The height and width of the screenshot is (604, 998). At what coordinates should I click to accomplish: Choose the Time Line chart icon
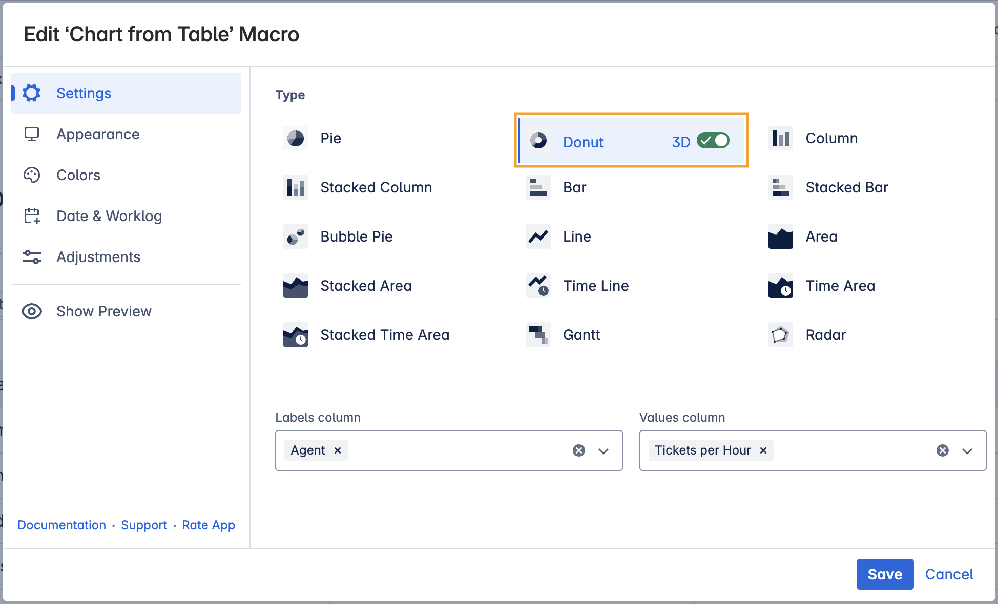pos(538,286)
